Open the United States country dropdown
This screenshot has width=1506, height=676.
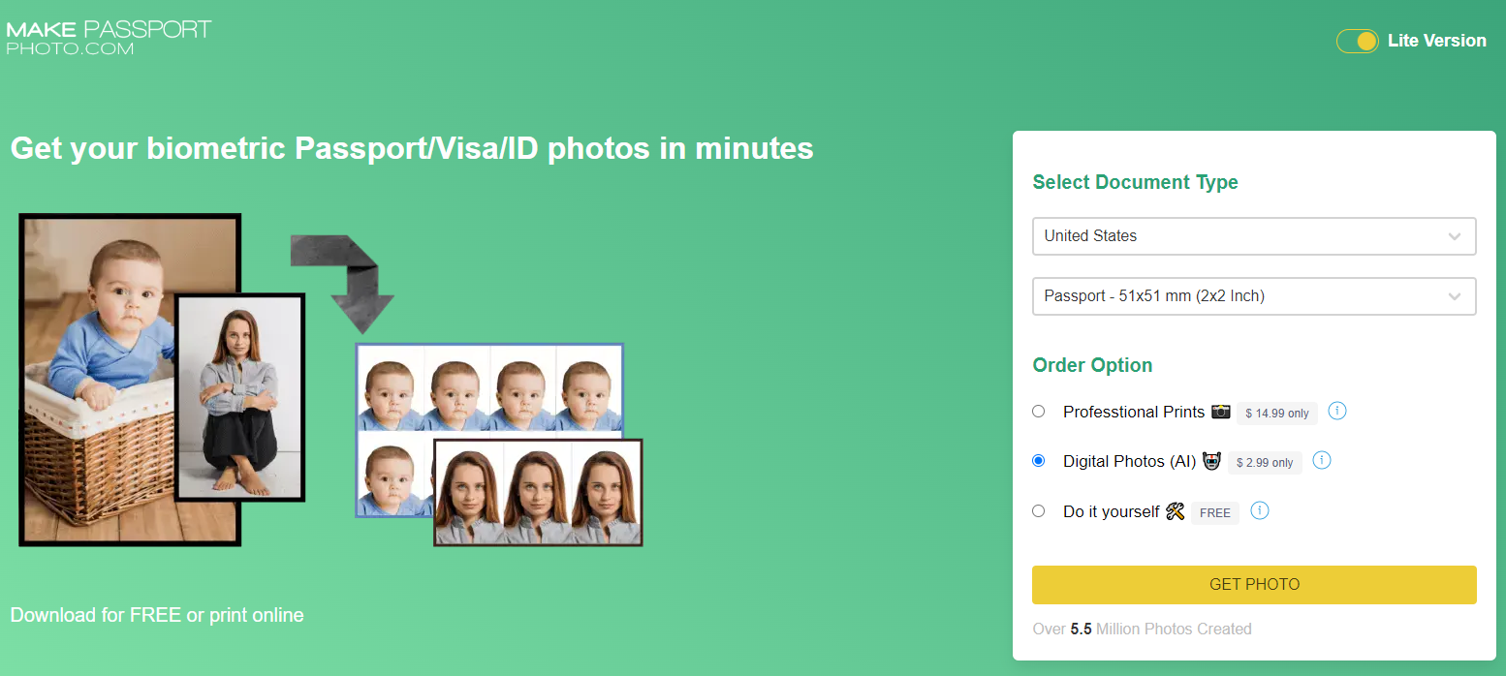(x=1254, y=236)
